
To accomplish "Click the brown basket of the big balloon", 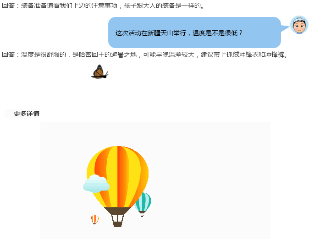I will point(117,217).
